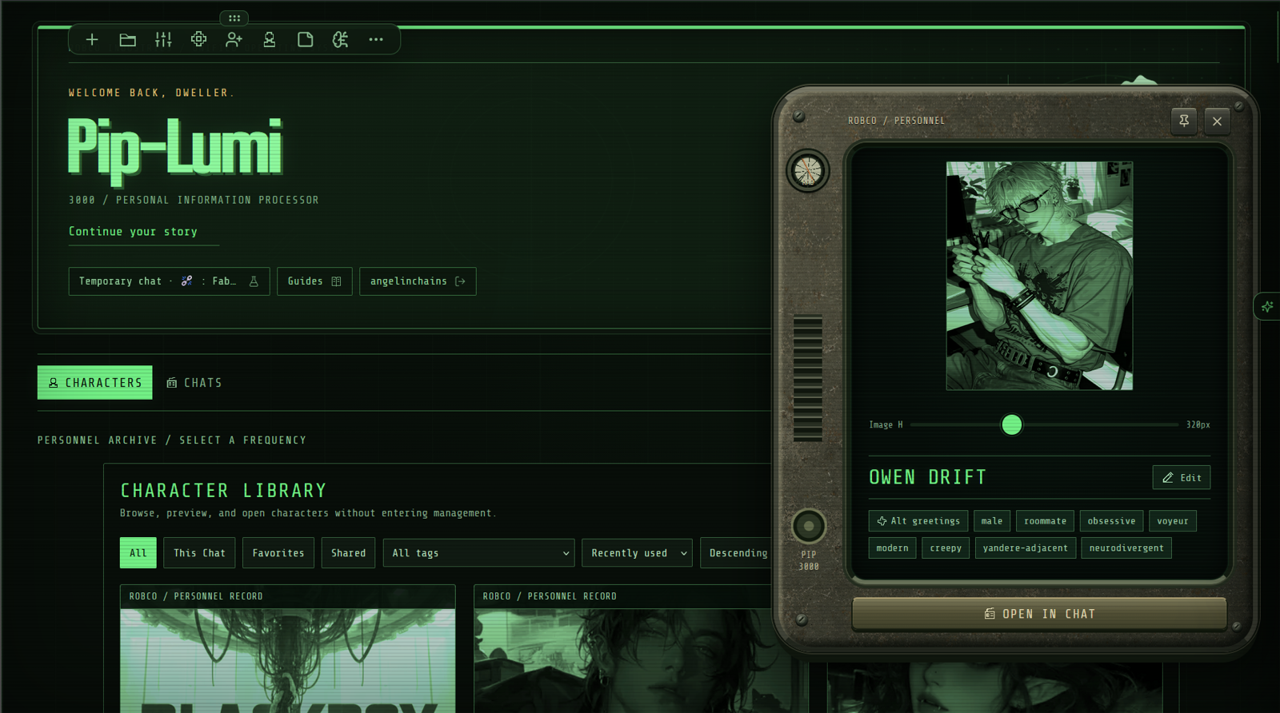Click the sticky note icon in the toolbar

click(305, 39)
